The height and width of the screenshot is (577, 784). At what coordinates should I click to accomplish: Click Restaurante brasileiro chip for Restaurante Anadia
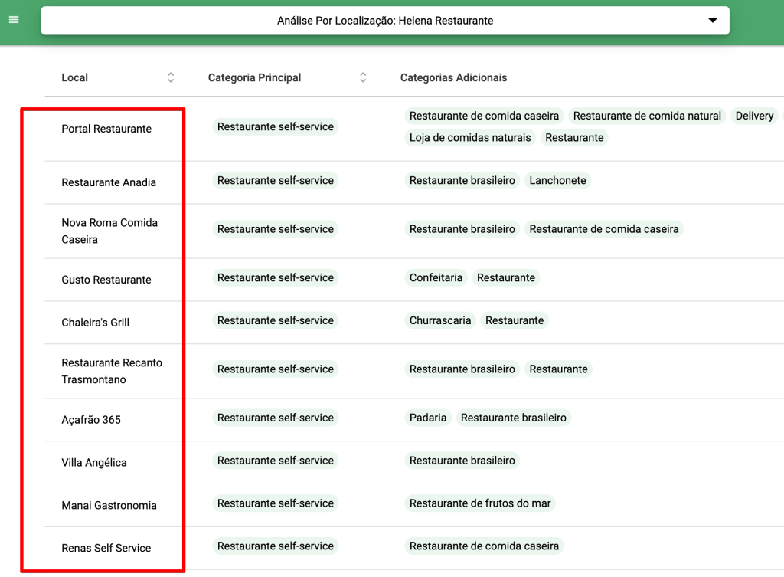462,180
